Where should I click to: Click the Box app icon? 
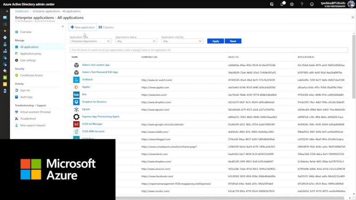coord(76,94)
